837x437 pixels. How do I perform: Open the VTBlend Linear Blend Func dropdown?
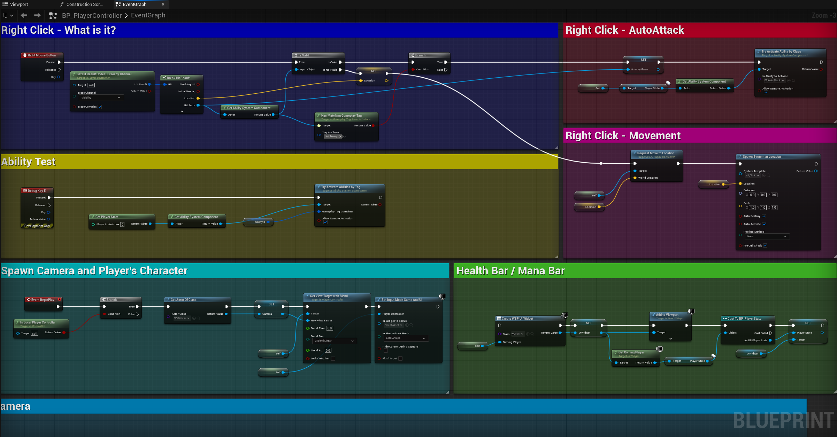[x=335, y=341]
